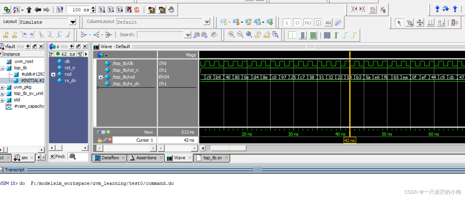Click the binoculars Find icon in Objects panel
The height and width of the screenshot is (197, 465).
point(73,156)
